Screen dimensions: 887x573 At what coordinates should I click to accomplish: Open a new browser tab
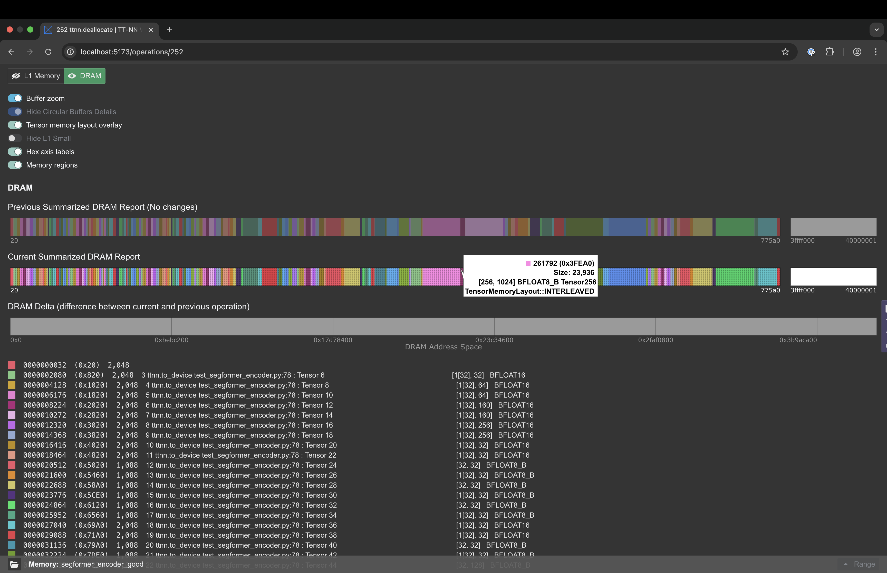click(x=169, y=29)
